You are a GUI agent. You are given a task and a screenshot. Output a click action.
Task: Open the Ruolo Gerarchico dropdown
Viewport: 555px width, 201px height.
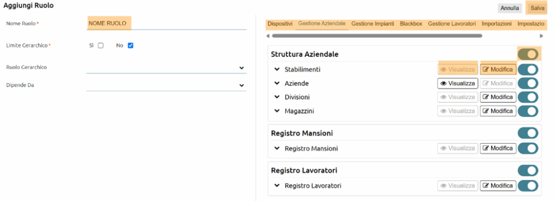[x=166, y=68]
